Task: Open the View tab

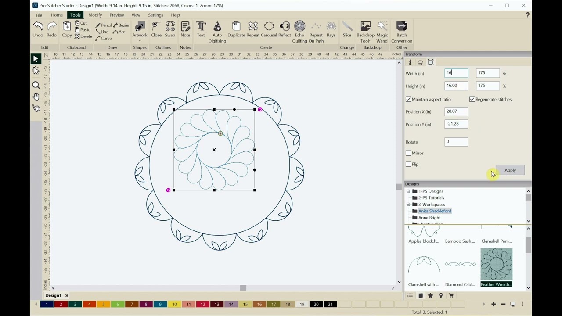Action: click(136, 15)
